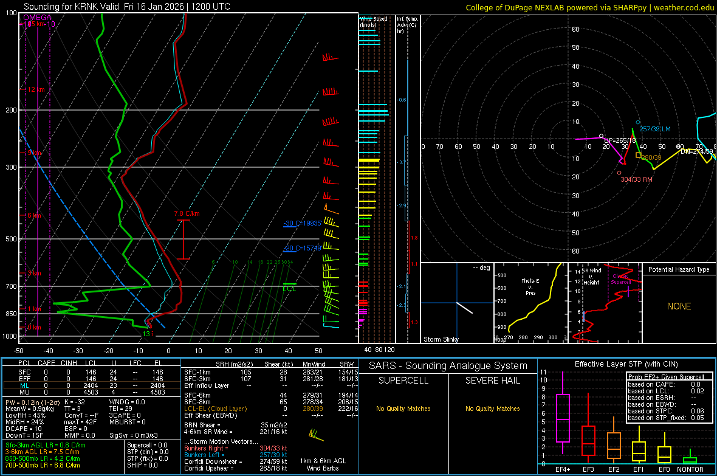Image resolution: width=717 pixels, height=476 pixels.
Task: Select the '257/39 LM' hodograph label
Action: pos(655,129)
